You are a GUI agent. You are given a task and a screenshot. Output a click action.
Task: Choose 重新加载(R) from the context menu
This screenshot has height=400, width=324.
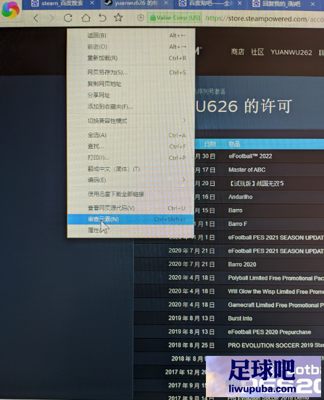[130, 58]
